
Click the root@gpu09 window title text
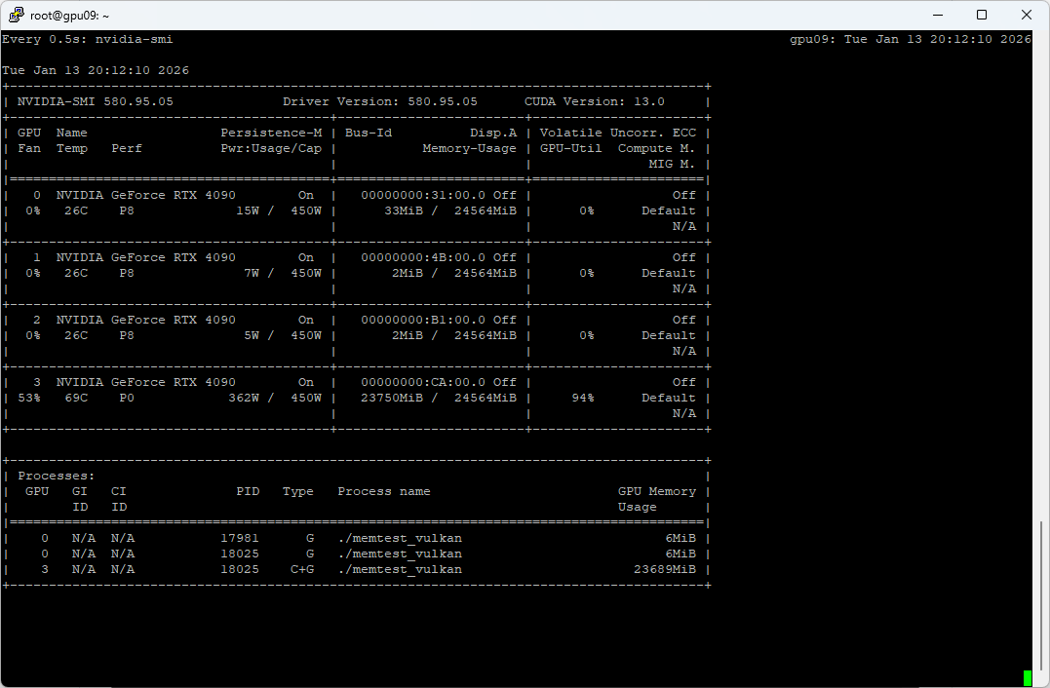point(69,16)
